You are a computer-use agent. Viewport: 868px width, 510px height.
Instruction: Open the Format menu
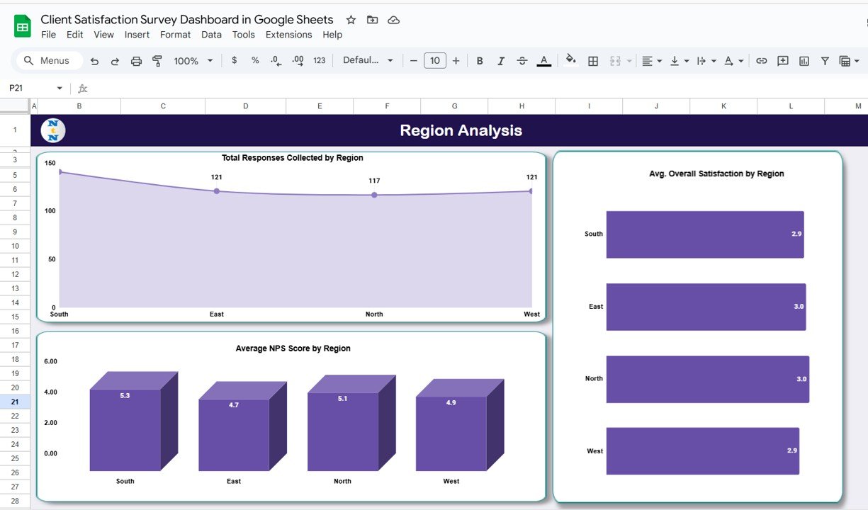pyautogui.click(x=175, y=35)
